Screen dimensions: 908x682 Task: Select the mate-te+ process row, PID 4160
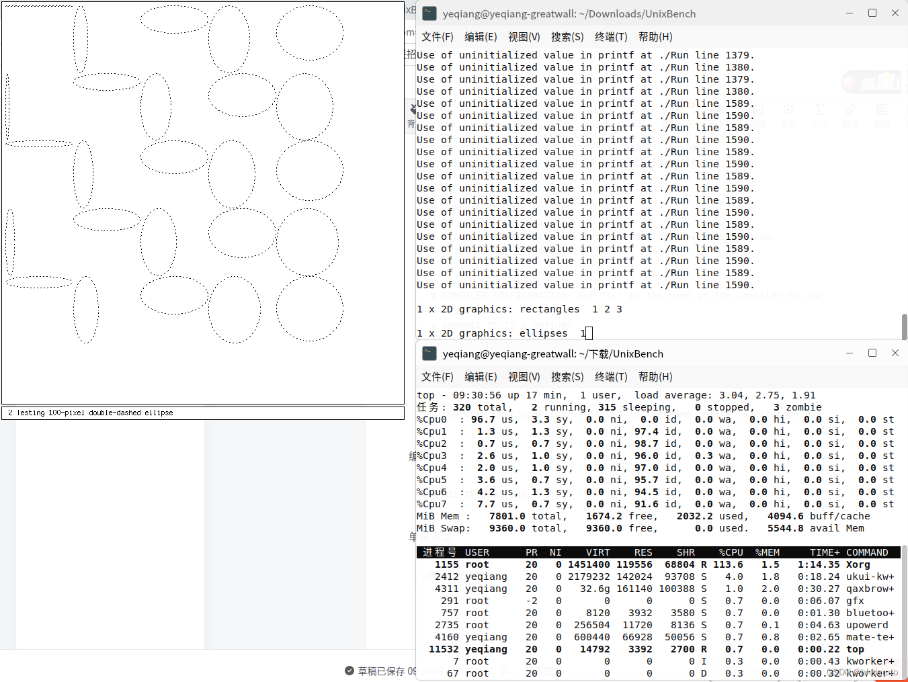point(659,637)
